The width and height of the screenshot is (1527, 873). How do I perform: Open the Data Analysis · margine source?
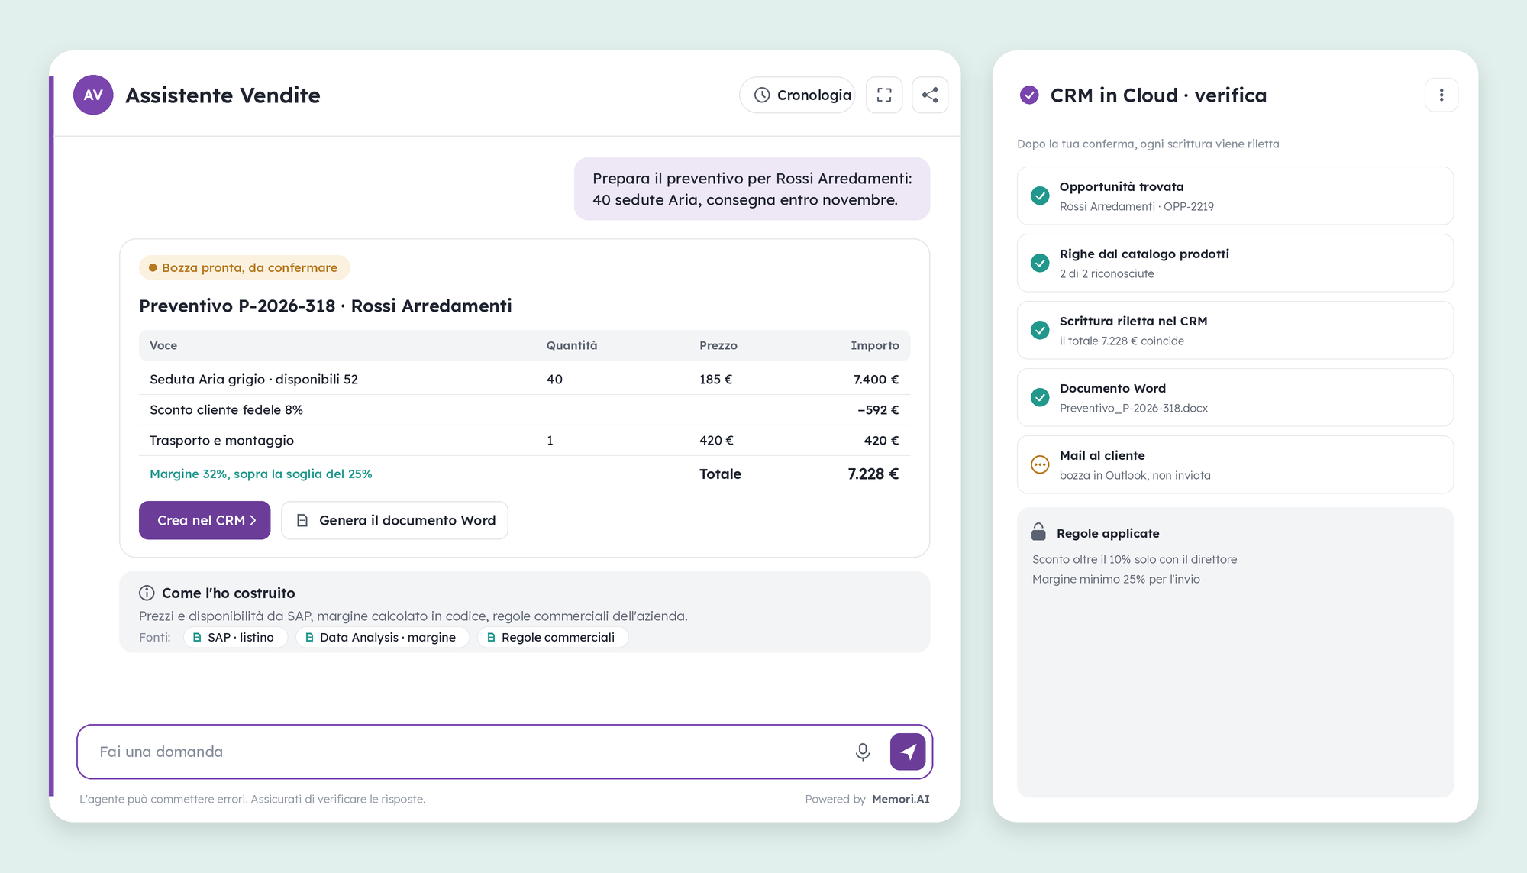click(x=382, y=637)
